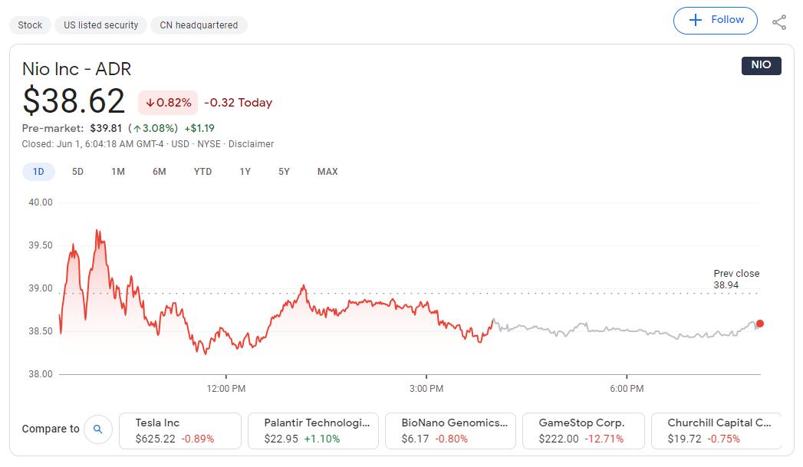Click the NIO ticker badge

[x=761, y=66]
